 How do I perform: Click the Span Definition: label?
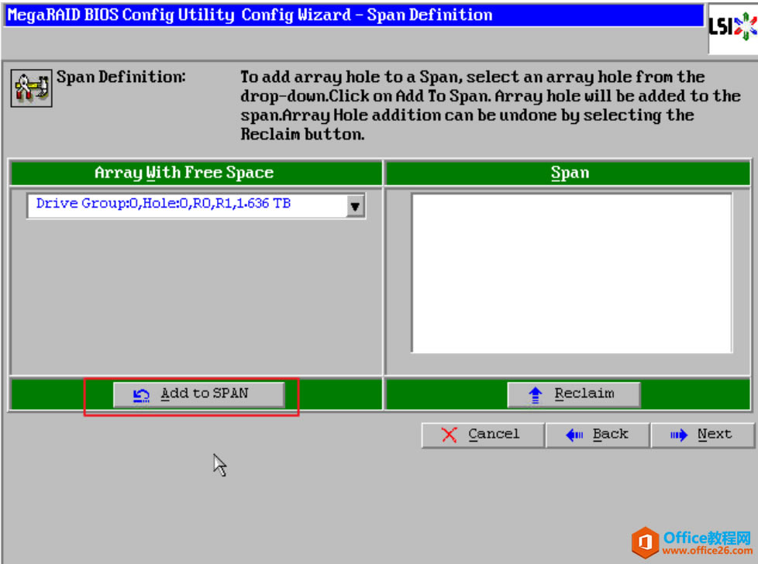click(121, 77)
